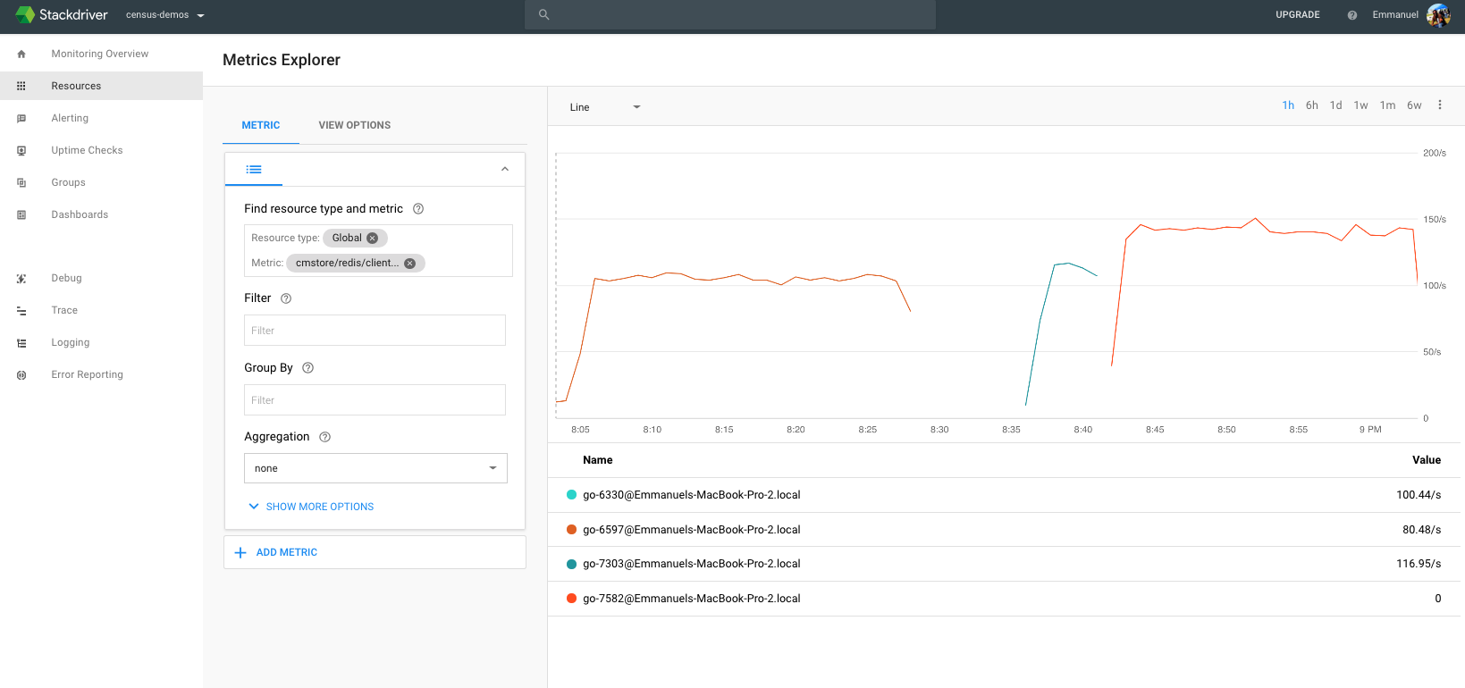Open the Alerting section
1465x688 pixels.
[x=70, y=118]
